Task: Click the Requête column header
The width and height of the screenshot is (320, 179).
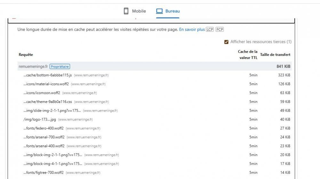Action: [x=26, y=55]
